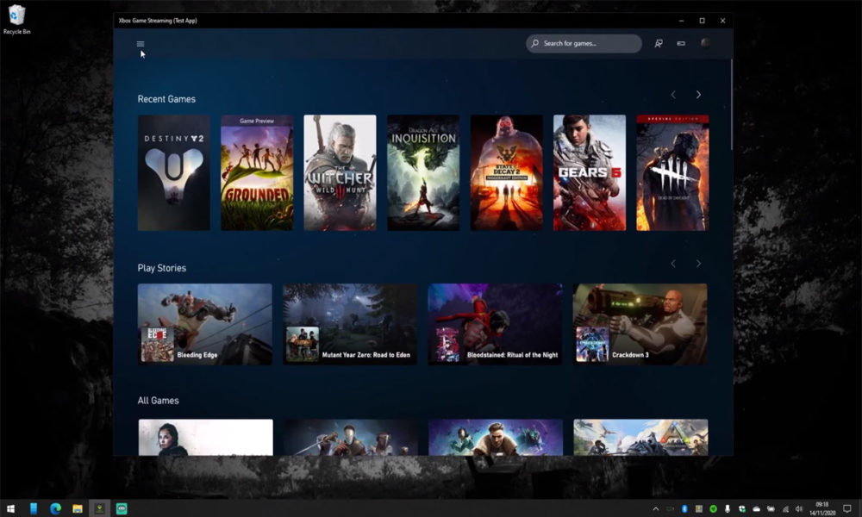Screen dimensions: 862x517
Task: Open the Windows Security shield tray icon
Action: (x=741, y=508)
